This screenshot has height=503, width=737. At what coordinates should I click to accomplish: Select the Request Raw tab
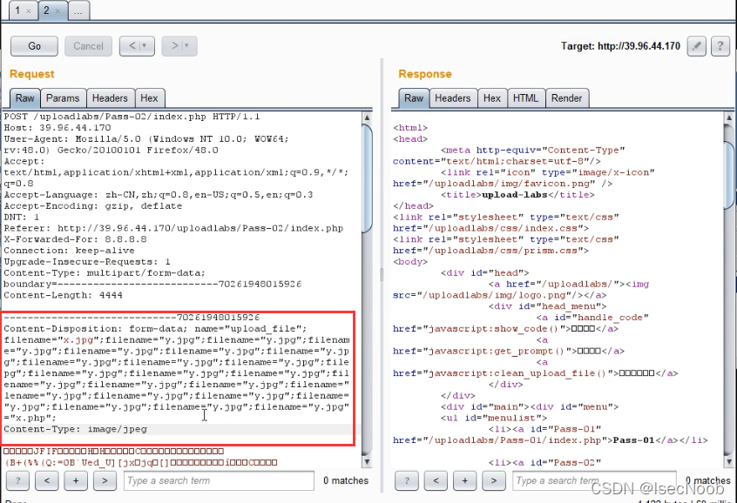pos(25,98)
